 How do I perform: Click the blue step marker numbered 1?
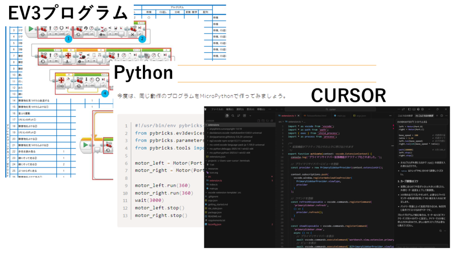[x=68, y=39]
